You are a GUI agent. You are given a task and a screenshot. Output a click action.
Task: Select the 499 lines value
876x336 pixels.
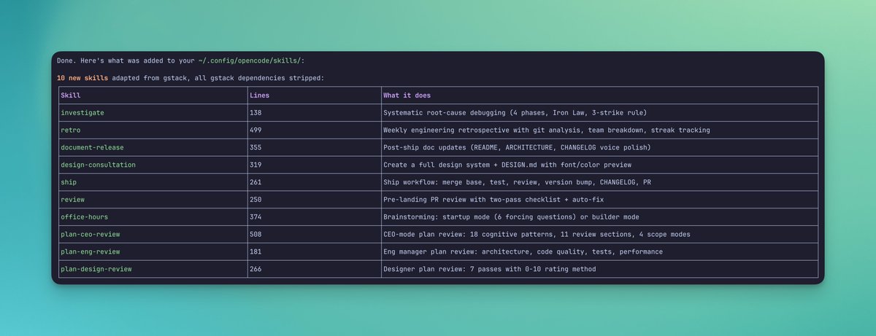(x=255, y=130)
